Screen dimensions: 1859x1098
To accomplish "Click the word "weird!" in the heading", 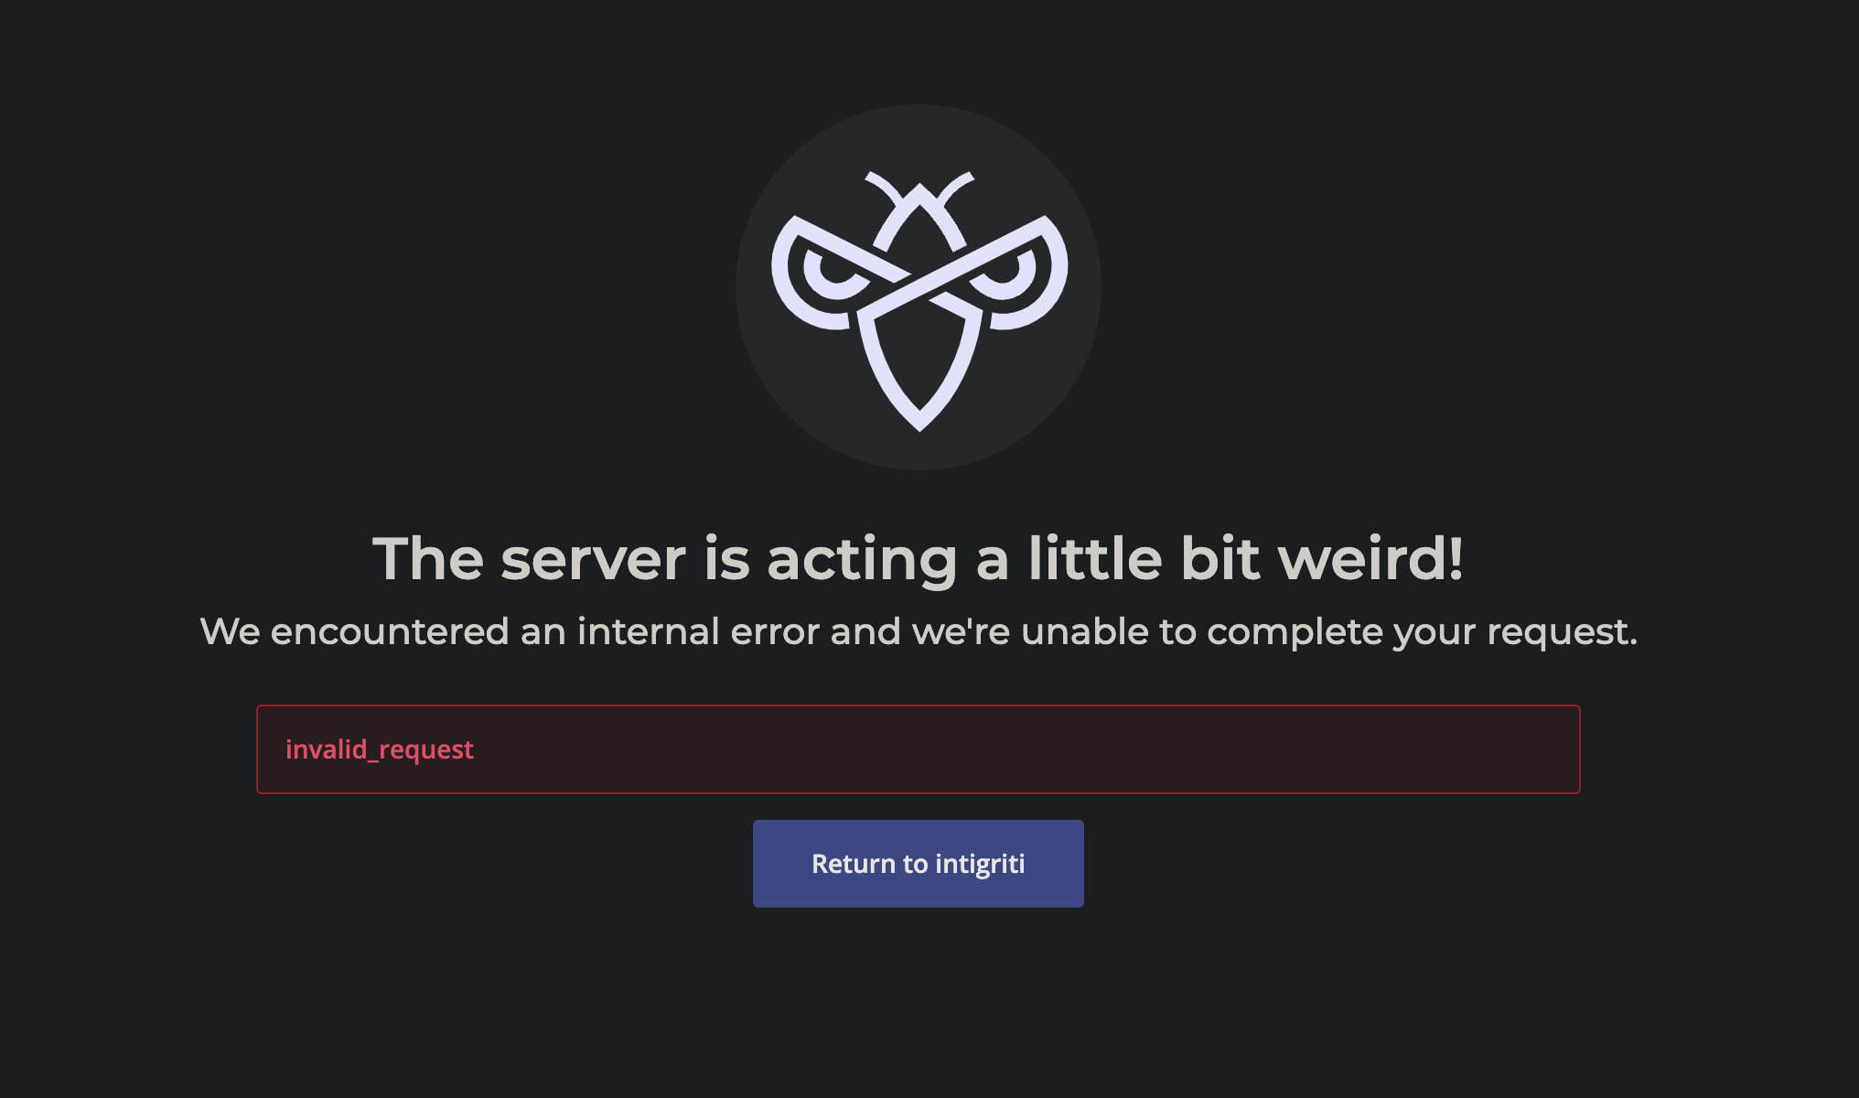I will tap(1370, 558).
